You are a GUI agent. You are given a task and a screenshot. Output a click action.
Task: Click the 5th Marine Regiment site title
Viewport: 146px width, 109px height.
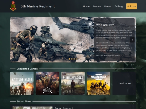[38, 6]
